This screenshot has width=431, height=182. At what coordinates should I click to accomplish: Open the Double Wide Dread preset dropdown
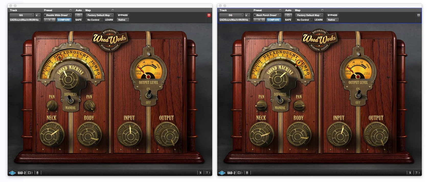58,15
